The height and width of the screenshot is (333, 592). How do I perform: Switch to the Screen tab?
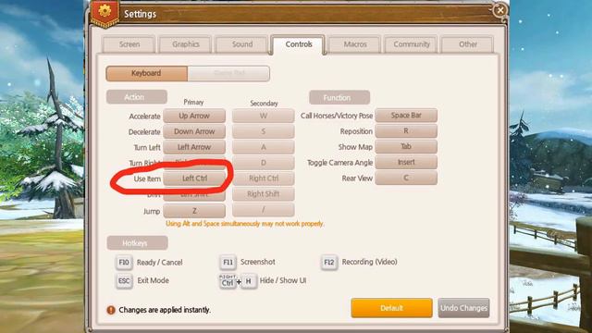click(129, 44)
